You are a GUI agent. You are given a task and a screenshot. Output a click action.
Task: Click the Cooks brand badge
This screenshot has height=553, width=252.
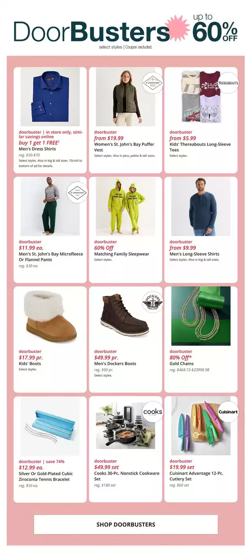[x=153, y=411]
